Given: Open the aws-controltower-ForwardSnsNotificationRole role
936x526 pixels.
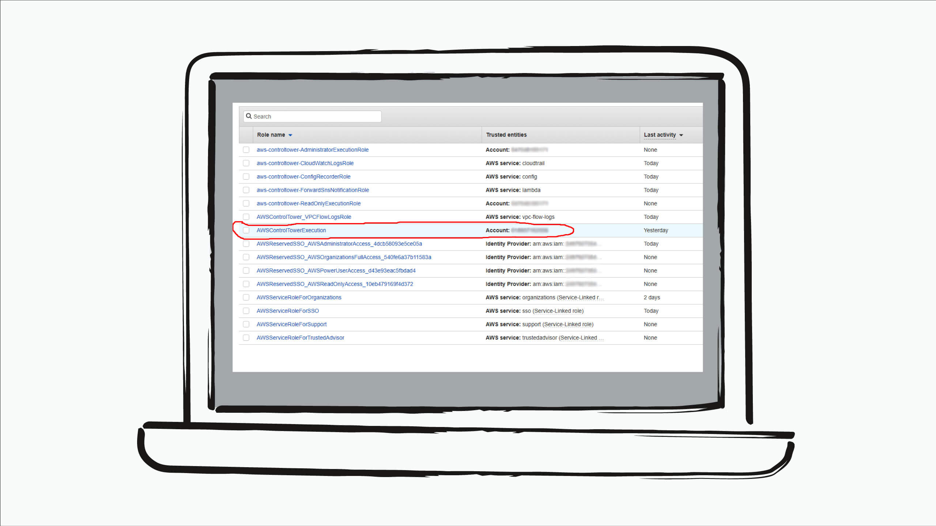Looking at the screenshot, I should pos(312,190).
